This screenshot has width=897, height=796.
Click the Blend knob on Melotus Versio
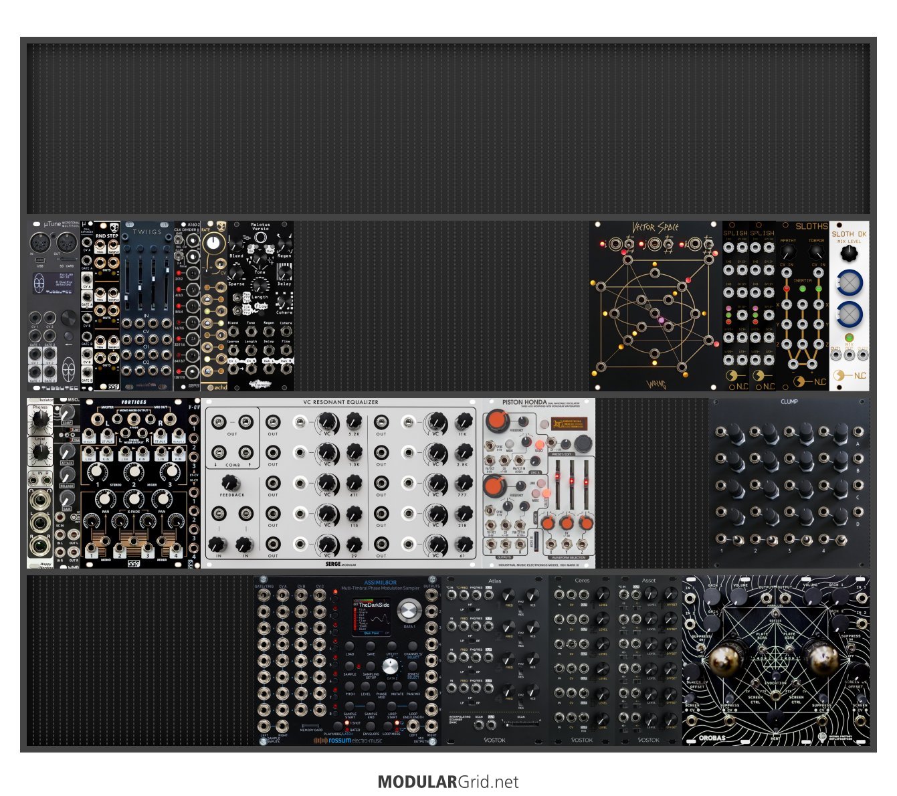pyautogui.click(x=236, y=243)
